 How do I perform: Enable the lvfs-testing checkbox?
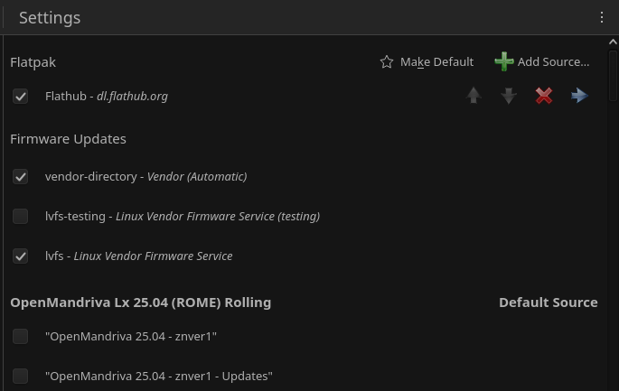point(20,216)
